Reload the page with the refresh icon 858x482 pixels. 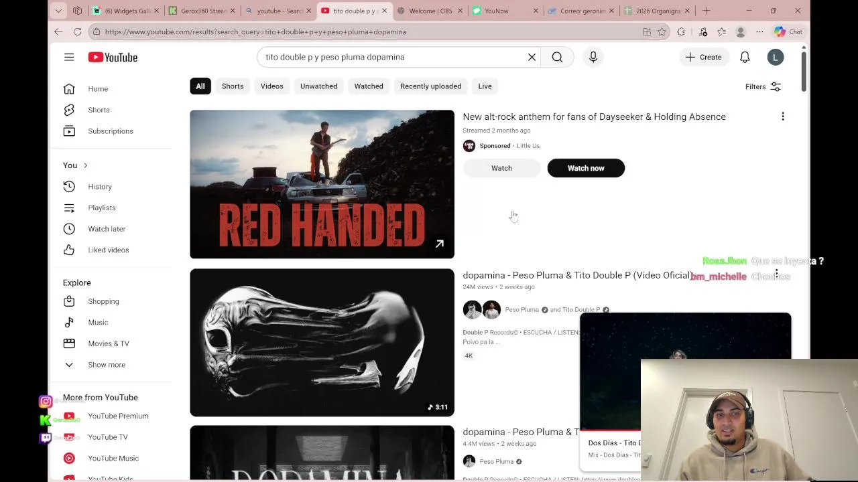click(78, 31)
